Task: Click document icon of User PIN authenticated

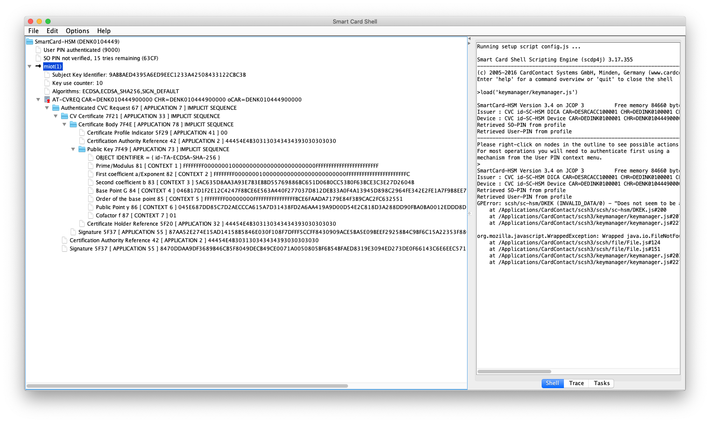Action: (x=38, y=50)
